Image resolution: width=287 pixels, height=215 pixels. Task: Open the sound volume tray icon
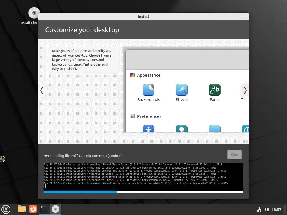coord(267,209)
